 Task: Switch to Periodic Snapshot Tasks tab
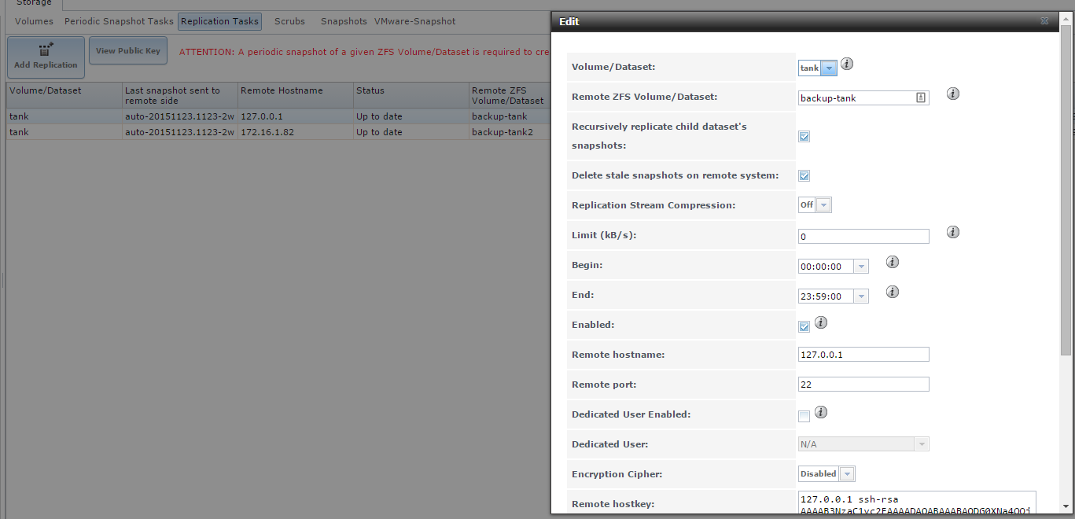click(x=119, y=21)
